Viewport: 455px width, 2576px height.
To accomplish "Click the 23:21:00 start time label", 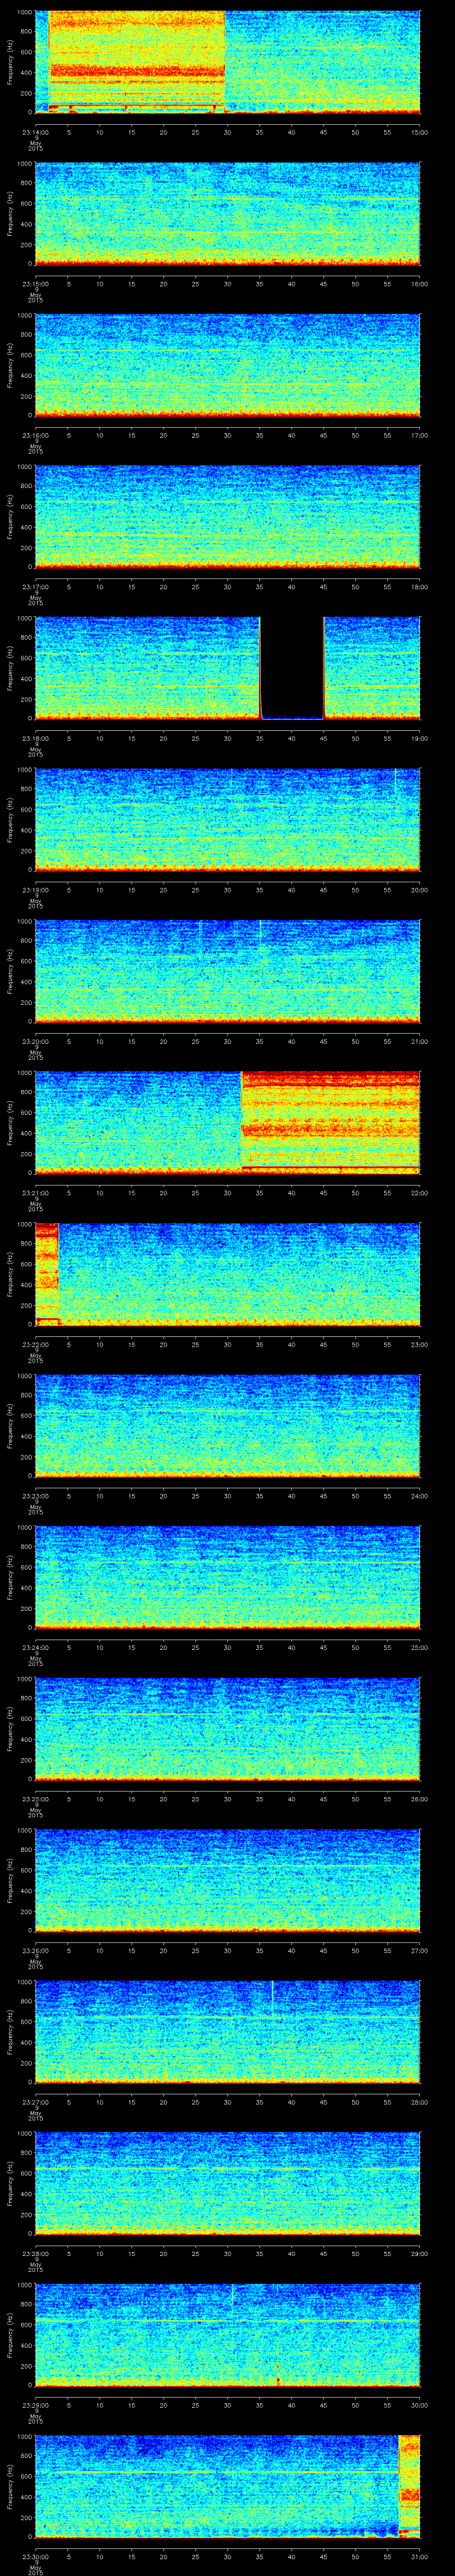I will 35,1192.
